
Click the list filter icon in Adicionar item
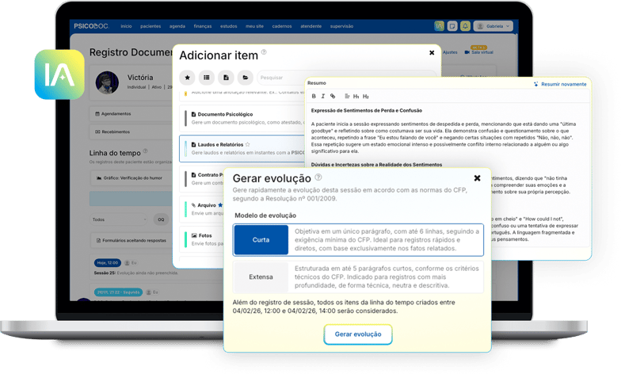tap(207, 78)
